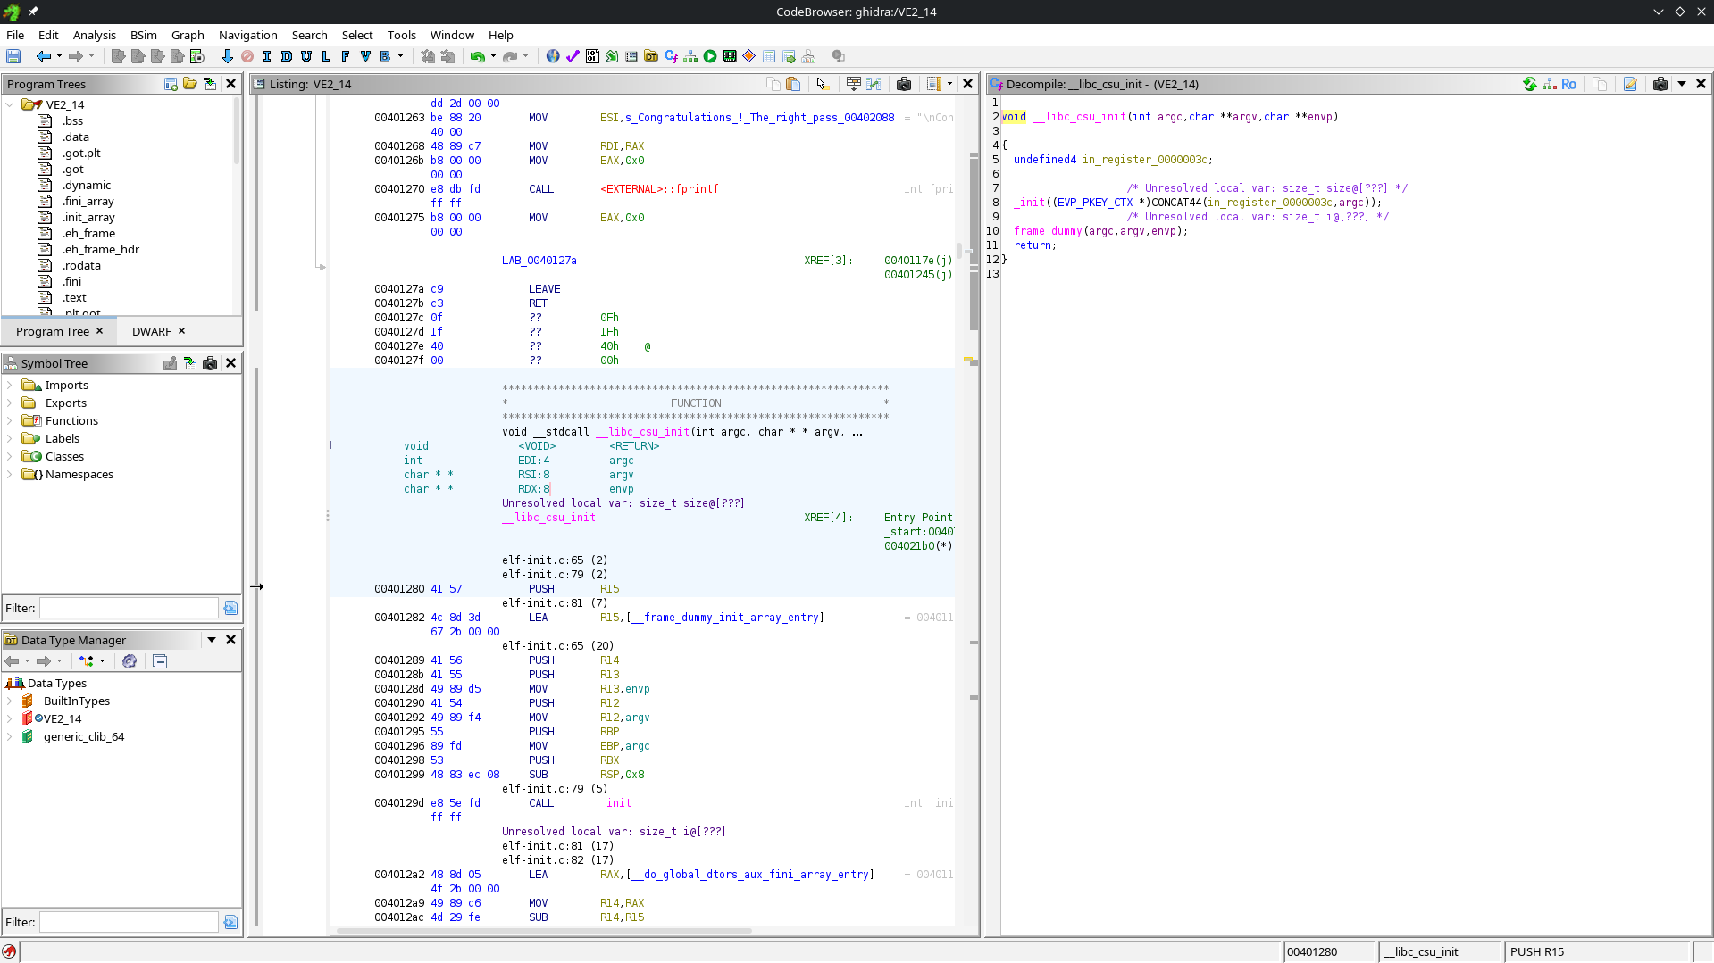Toggle the D toolbar button for data navigation

(287, 56)
